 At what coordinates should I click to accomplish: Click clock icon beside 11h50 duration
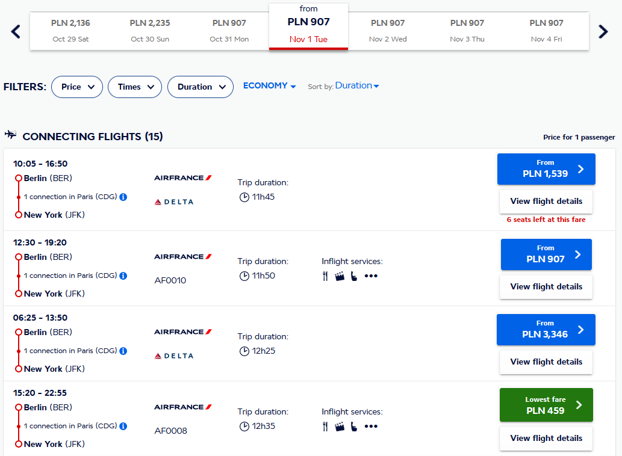(x=244, y=276)
